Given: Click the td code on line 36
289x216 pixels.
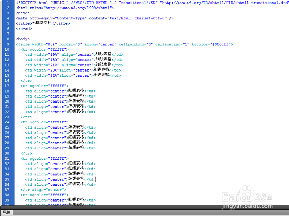Looking at the screenshot, I should [60, 184].
